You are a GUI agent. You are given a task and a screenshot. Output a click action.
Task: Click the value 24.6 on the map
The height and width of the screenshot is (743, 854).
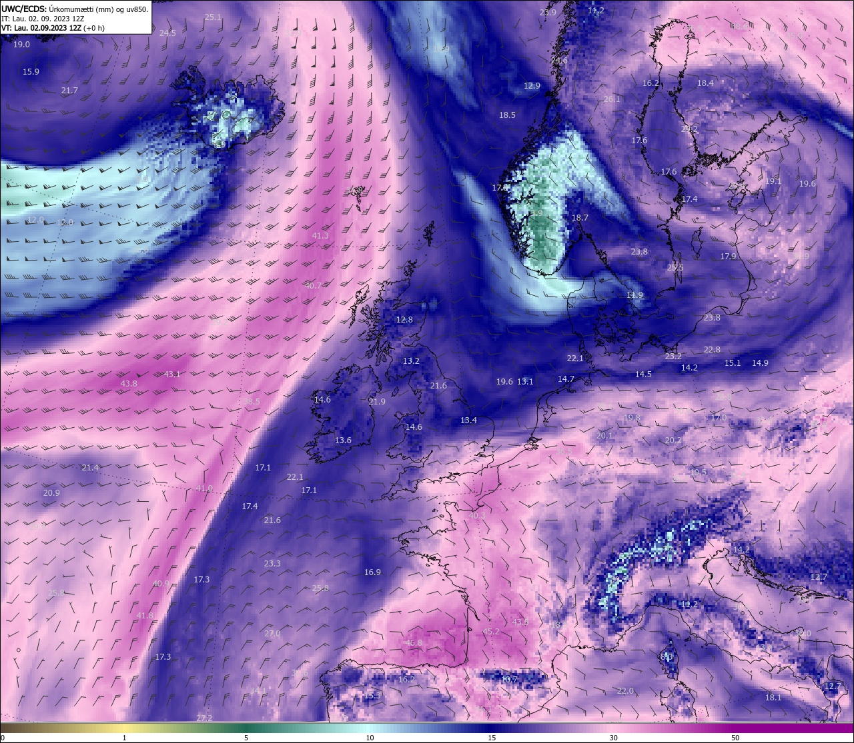559,61
